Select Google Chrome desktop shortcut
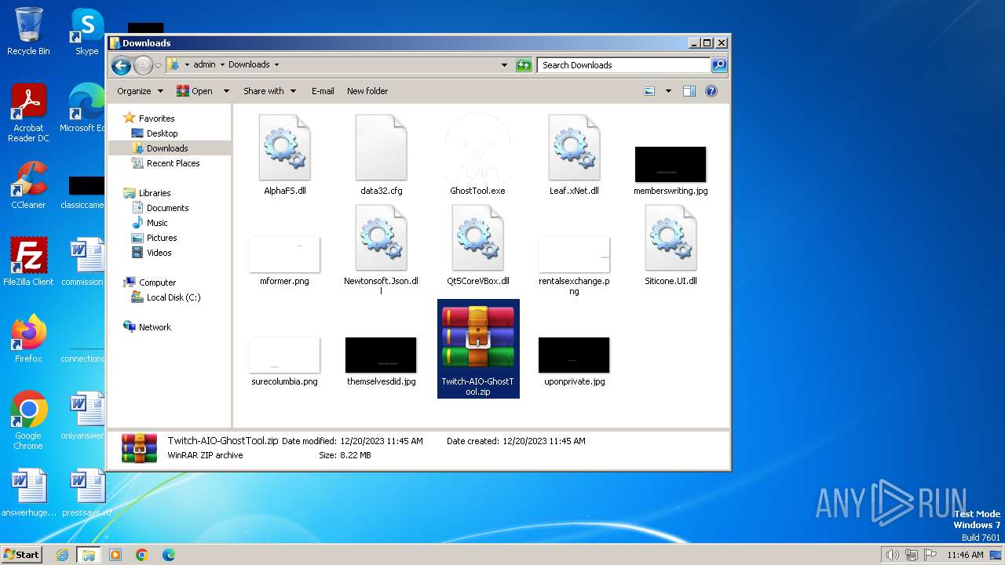The width and height of the screenshot is (1005, 565). [x=28, y=421]
